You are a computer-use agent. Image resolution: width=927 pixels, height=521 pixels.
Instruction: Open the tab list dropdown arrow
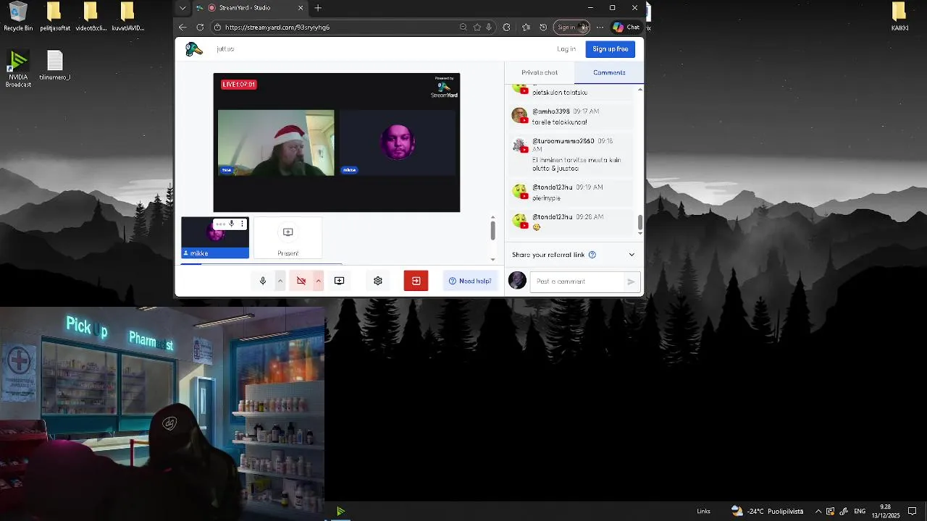(x=183, y=8)
